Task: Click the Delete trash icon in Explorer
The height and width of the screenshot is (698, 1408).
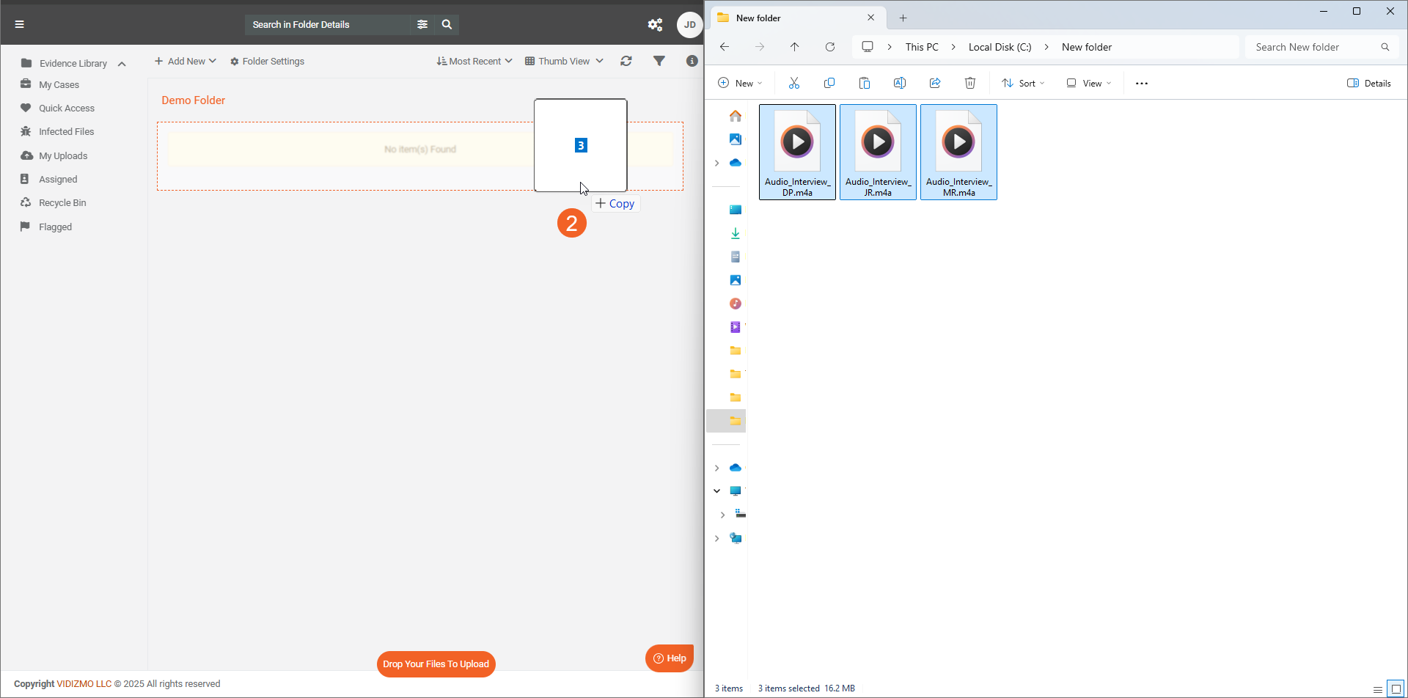Action: 969,84
